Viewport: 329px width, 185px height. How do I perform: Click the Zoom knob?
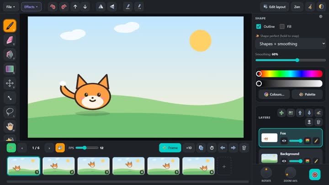[291, 173]
